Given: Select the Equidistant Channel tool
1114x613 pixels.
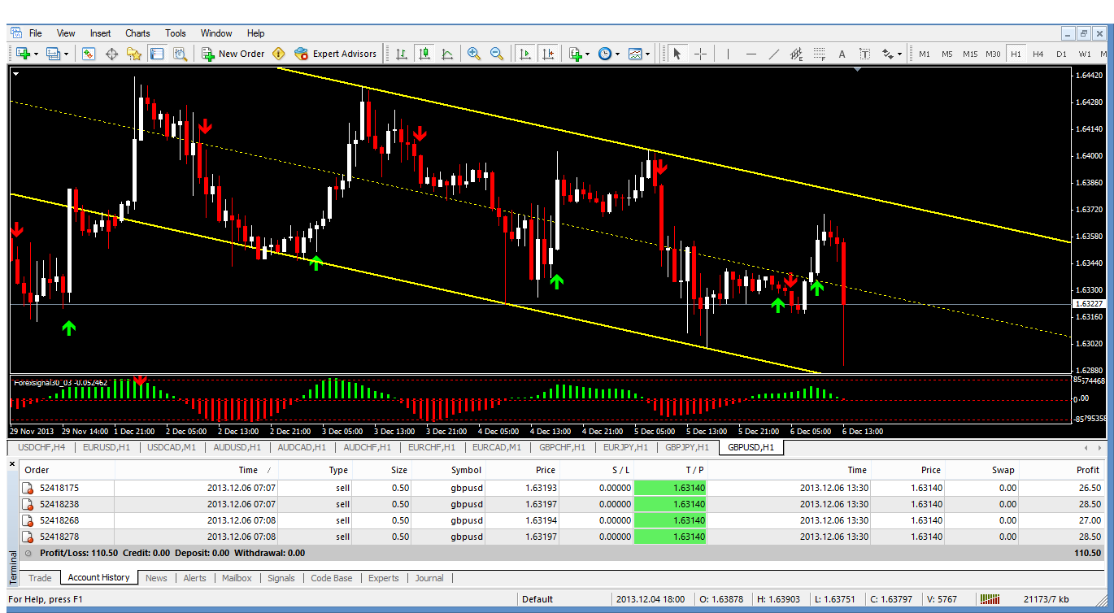Looking at the screenshot, I should [x=796, y=54].
